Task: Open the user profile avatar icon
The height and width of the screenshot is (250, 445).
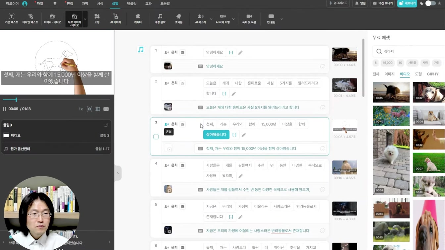Action: [25, 4]
